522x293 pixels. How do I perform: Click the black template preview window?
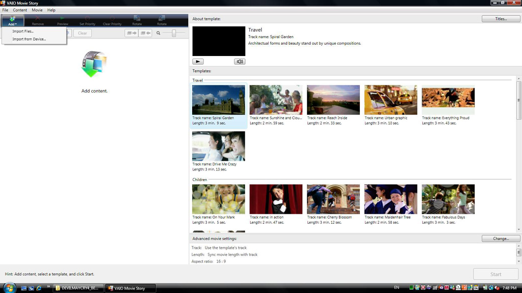[219, 41]
